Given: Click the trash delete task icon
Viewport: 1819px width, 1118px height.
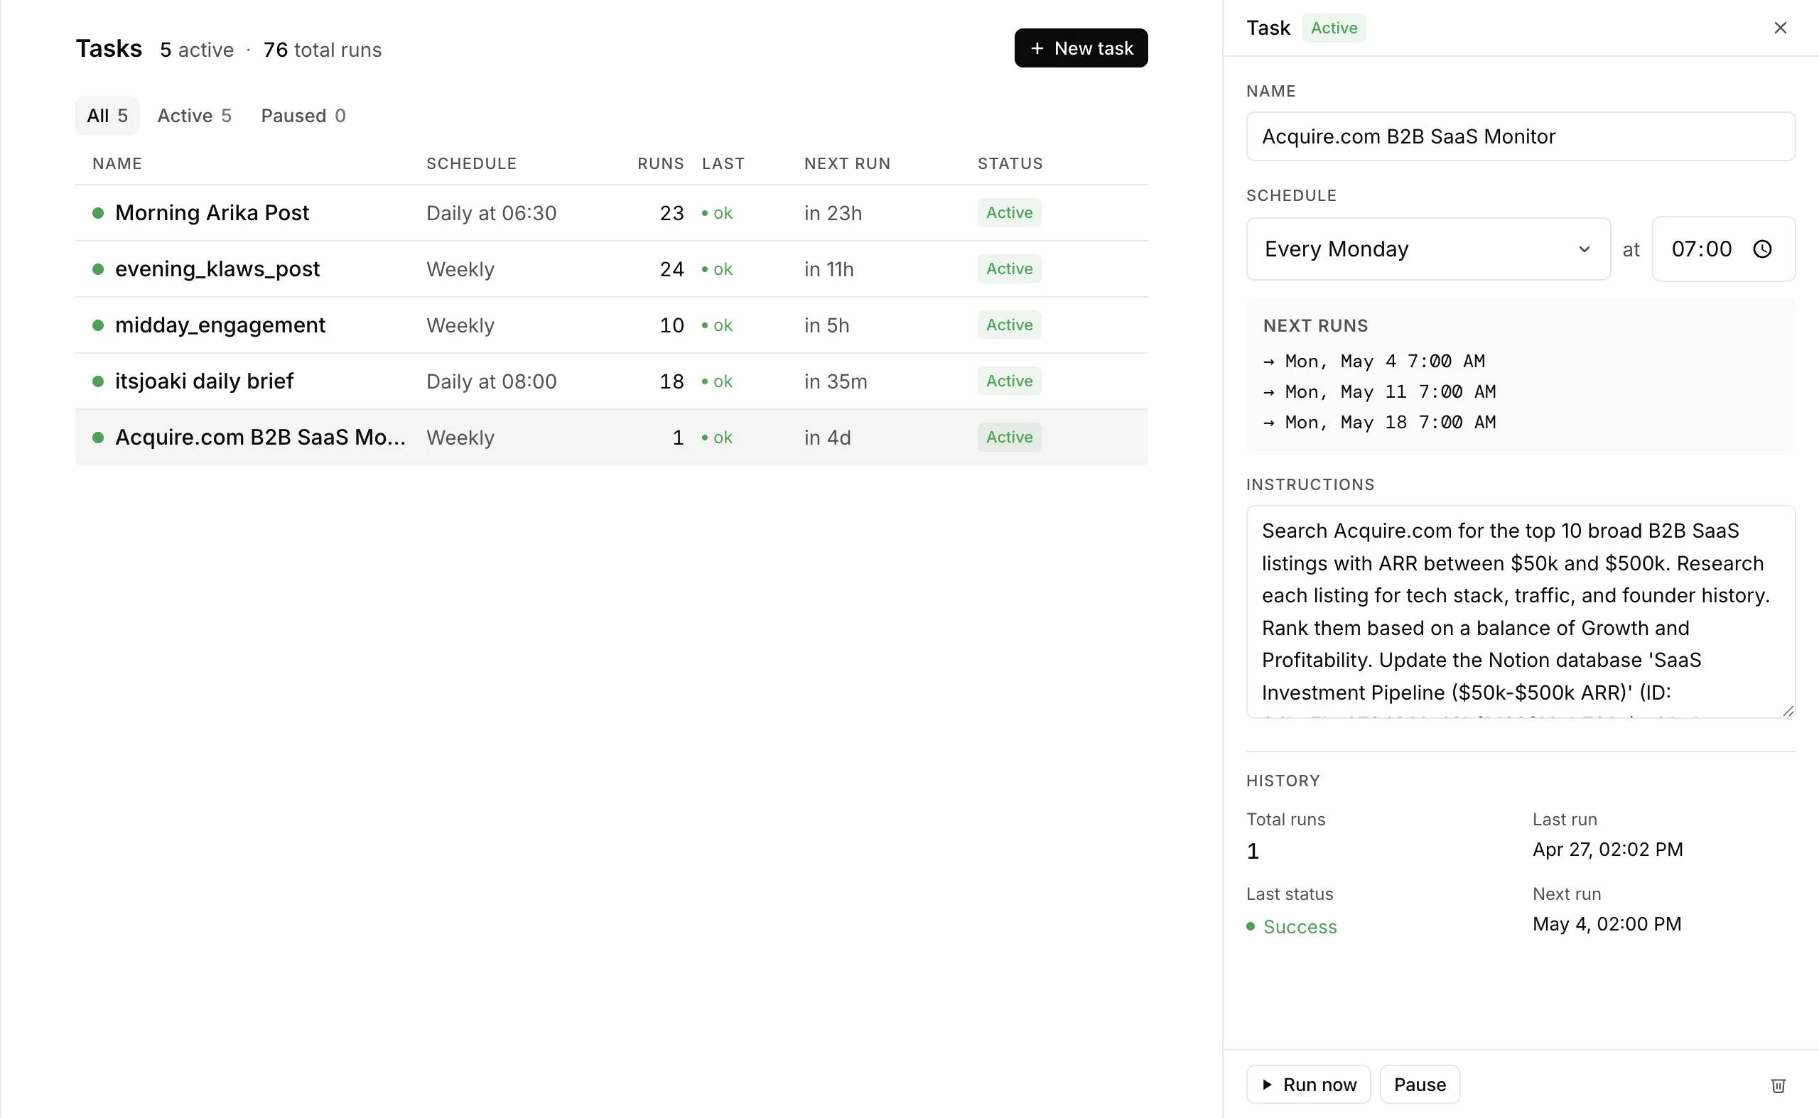Looking at the screenshot, I should click(x=1778, y=1085).
